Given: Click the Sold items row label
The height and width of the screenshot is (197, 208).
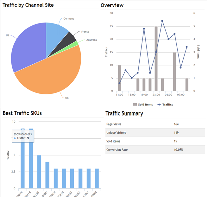Looking at the screenshot, I should click(x=113, y=141).
